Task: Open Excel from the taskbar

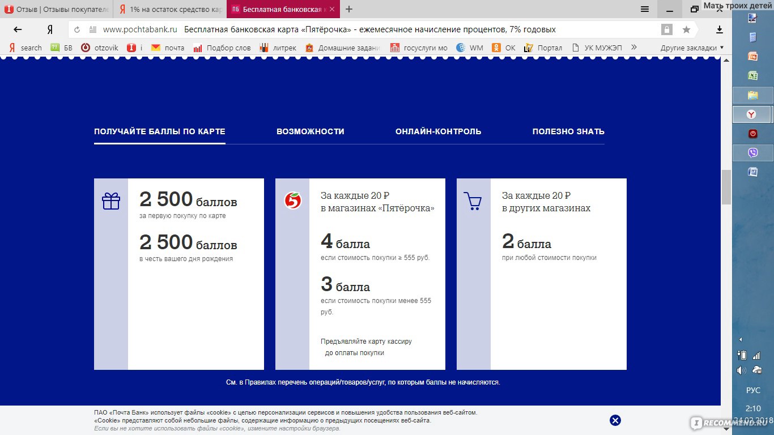Action: (753, 75)
